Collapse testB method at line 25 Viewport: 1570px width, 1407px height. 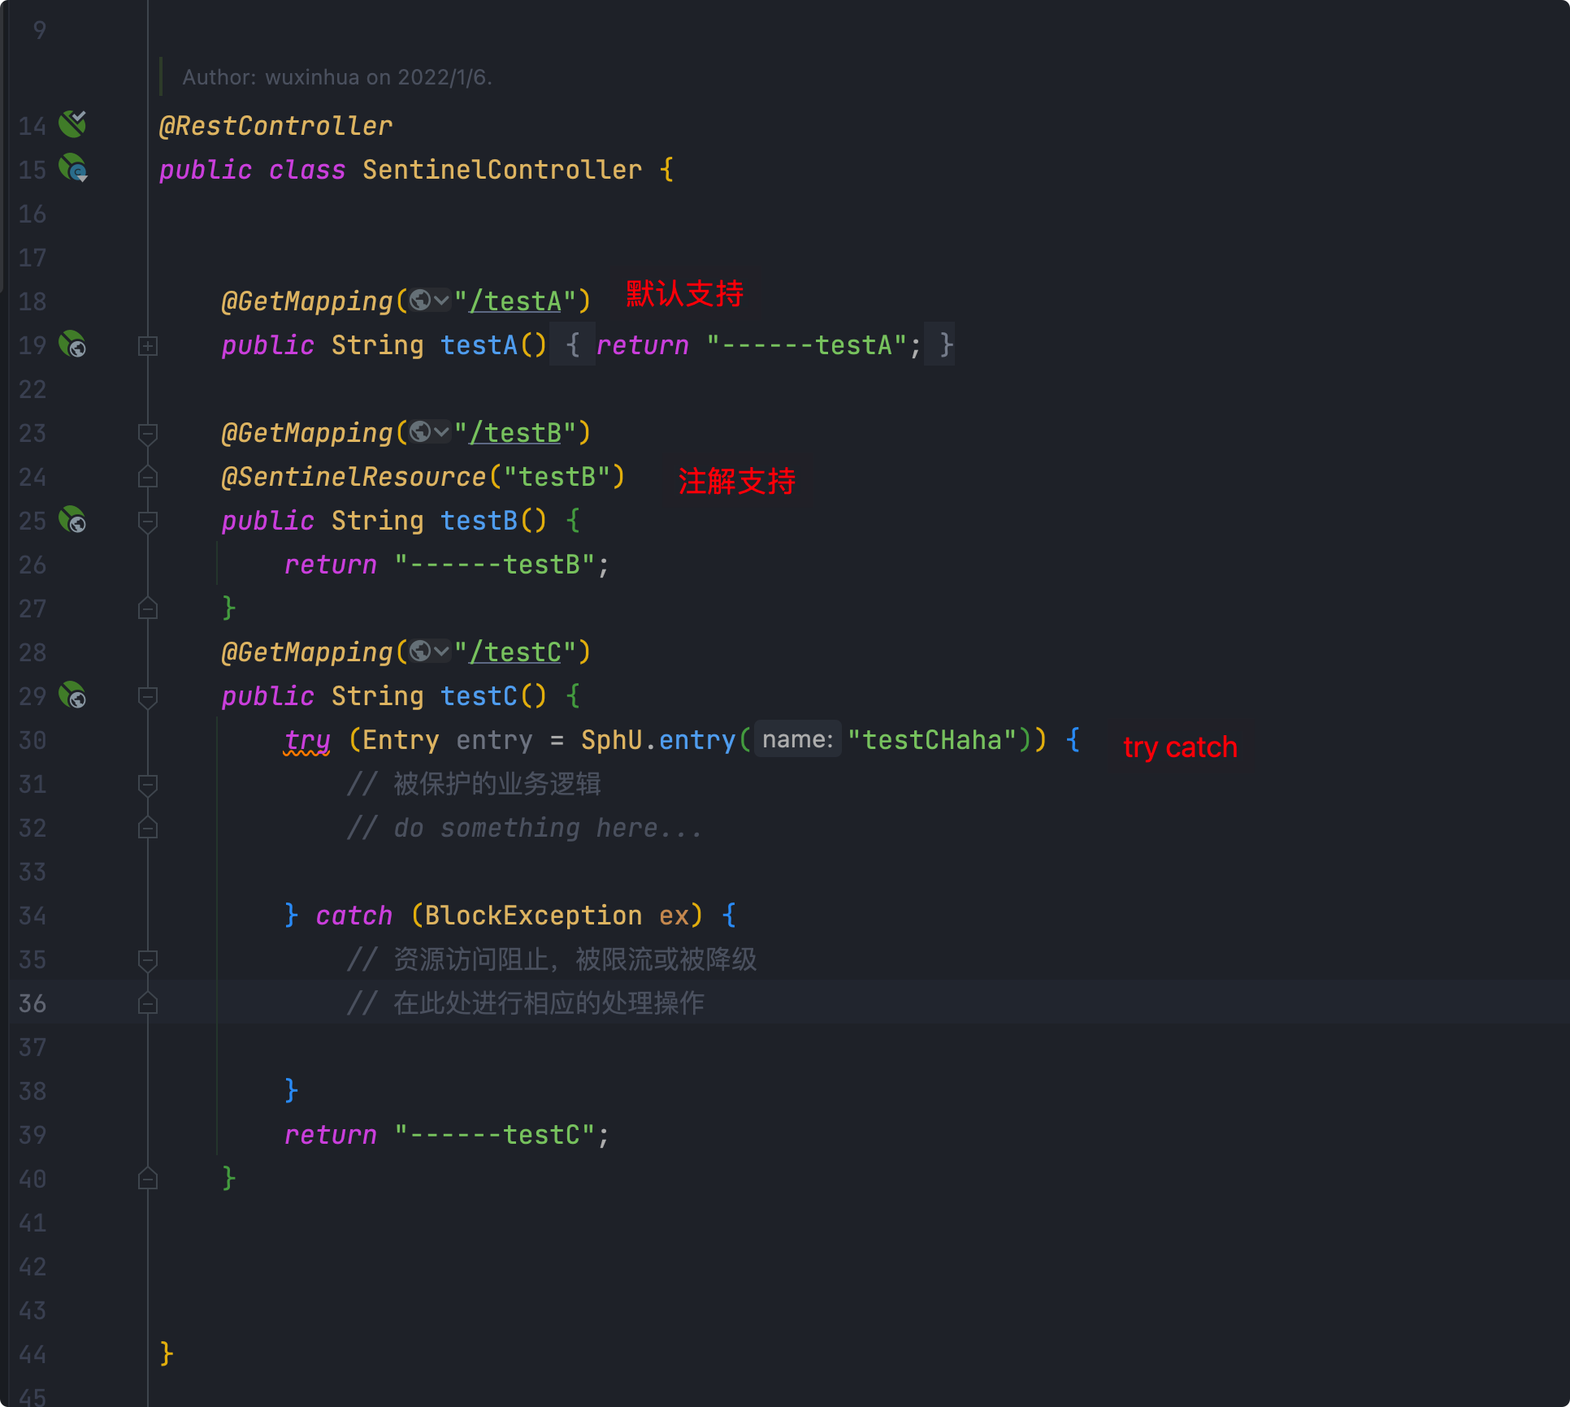coord(147,521)
